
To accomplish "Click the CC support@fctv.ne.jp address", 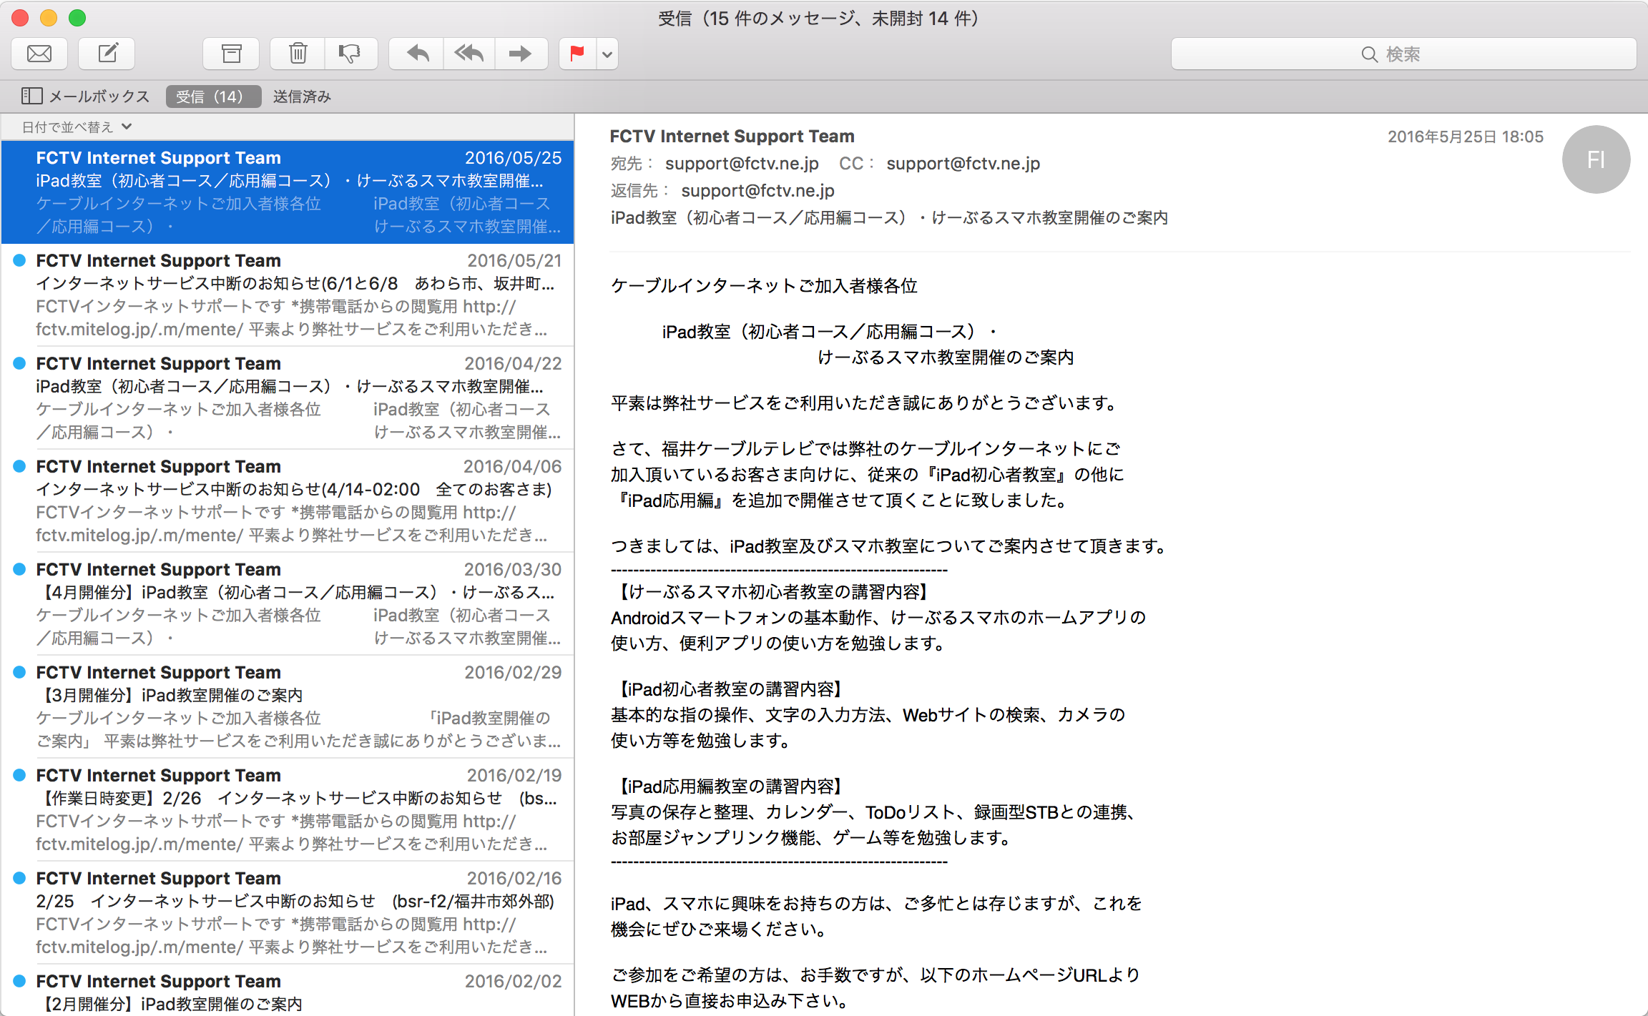I will coord(963,164).
